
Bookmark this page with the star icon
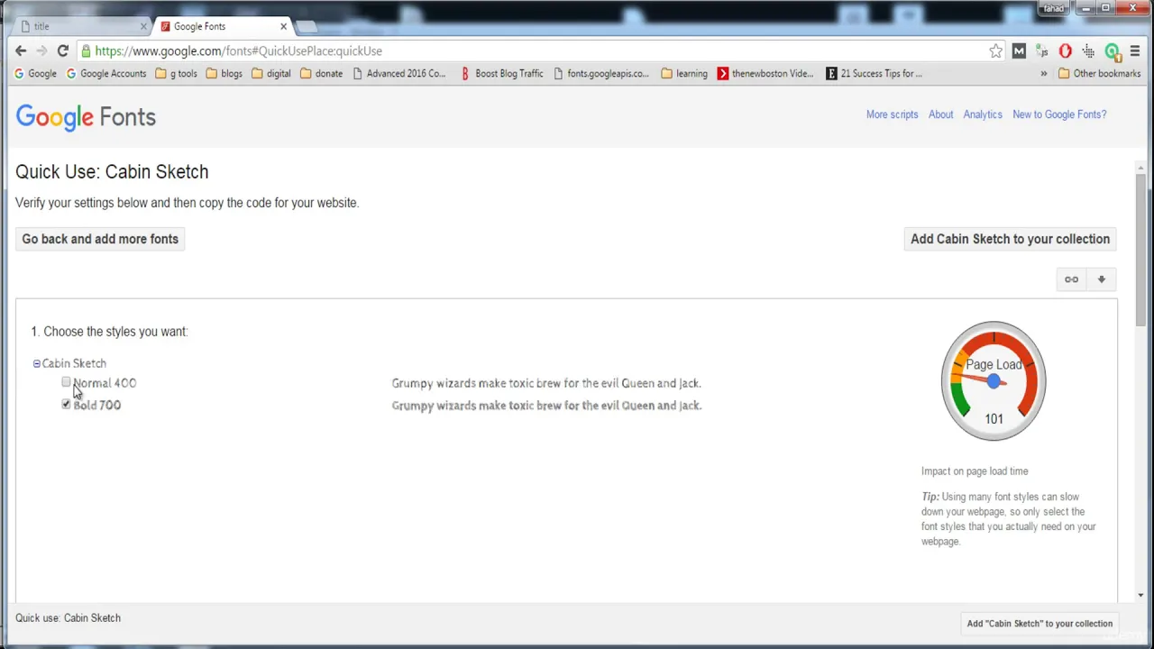tap(995, 51)
